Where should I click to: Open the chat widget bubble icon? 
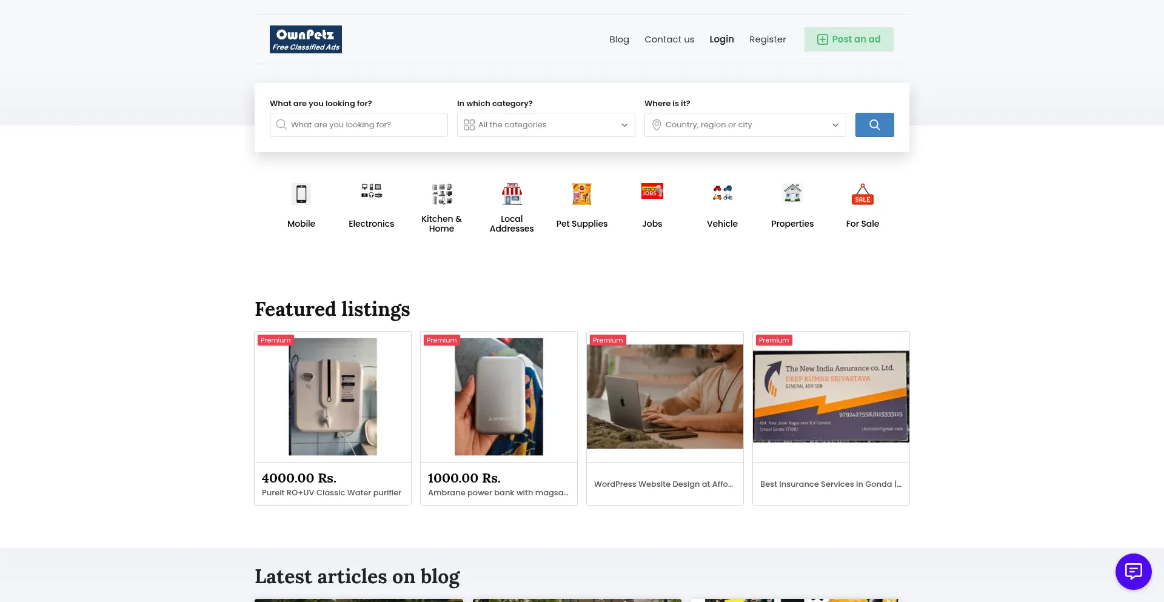(x=1133, y=571)
